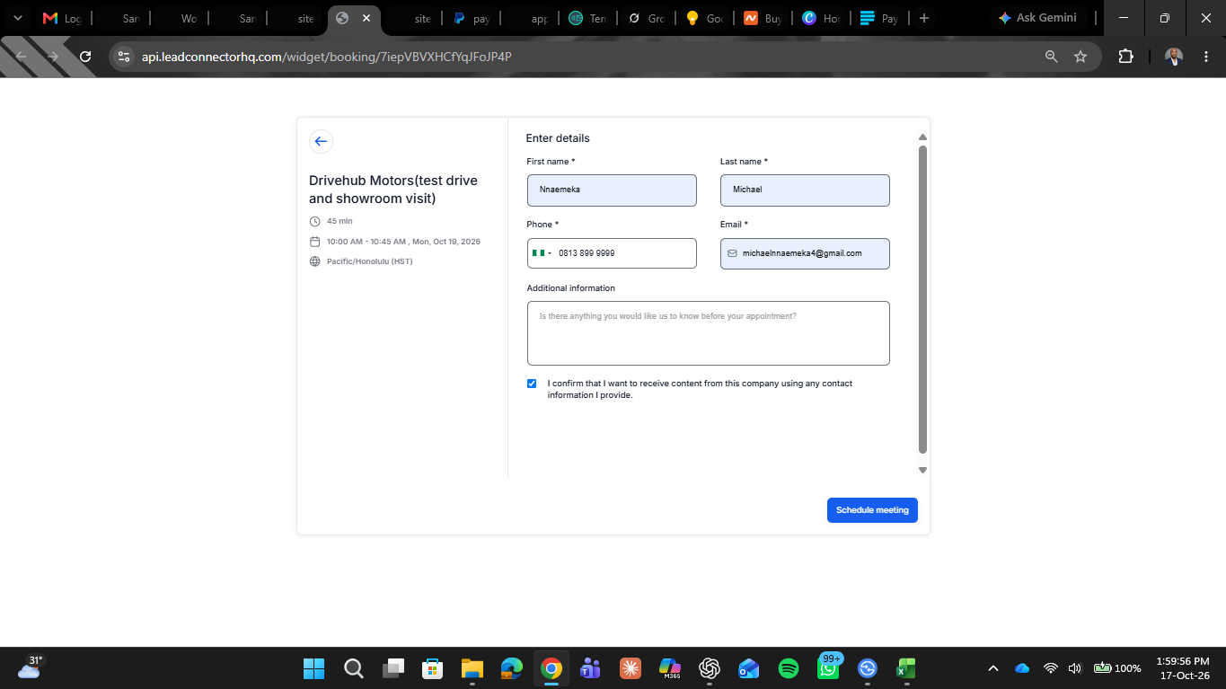Click the Additional information text area
Image resolution: width=1226 pixels, height=689 pixels.
708,333
